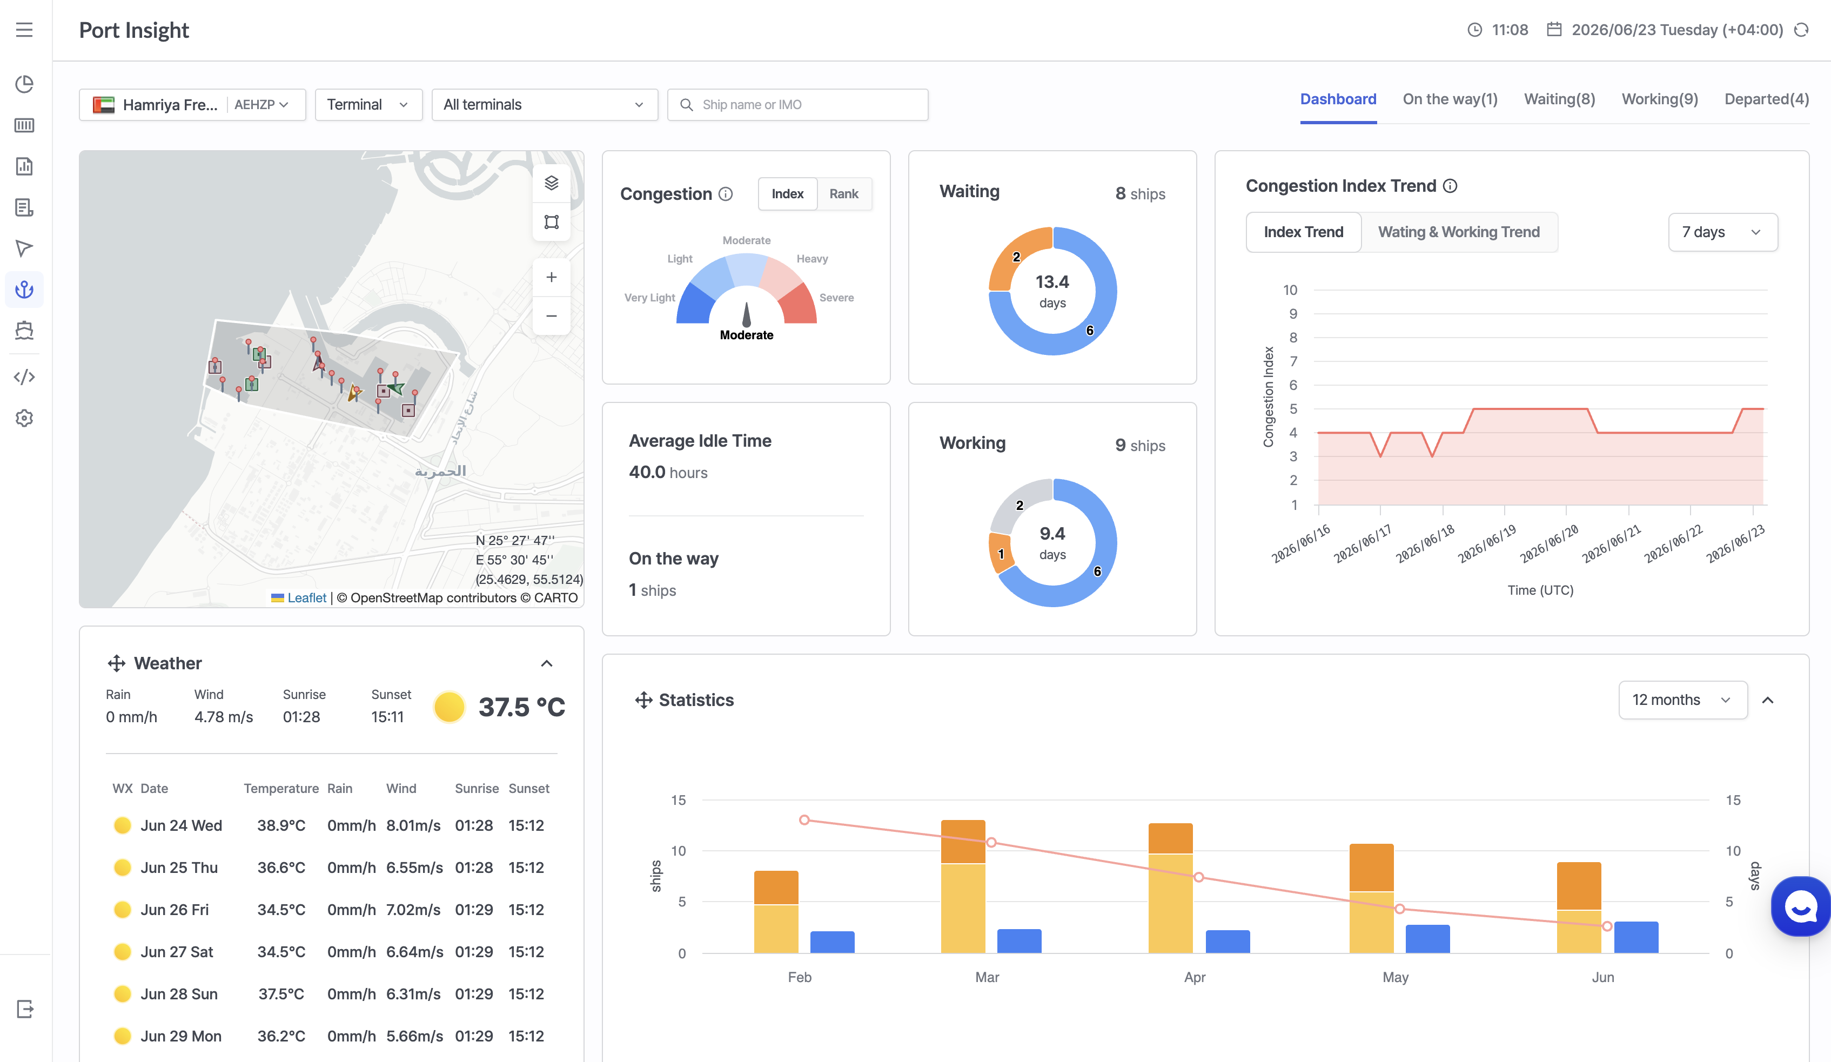
Task: Open the settings gear sidebar icon
Action: click(24, 419)
